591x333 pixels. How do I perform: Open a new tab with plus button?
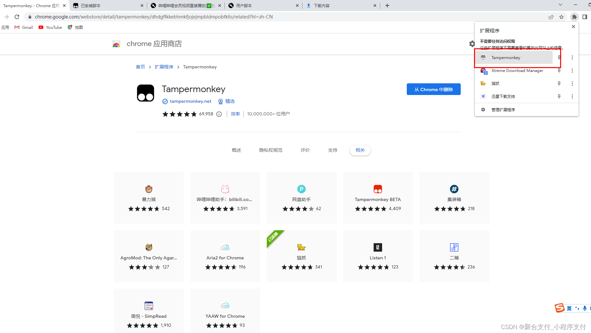click(x=387, y=6)
